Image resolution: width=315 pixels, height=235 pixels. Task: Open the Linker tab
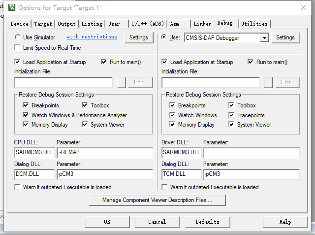(202, 24)
